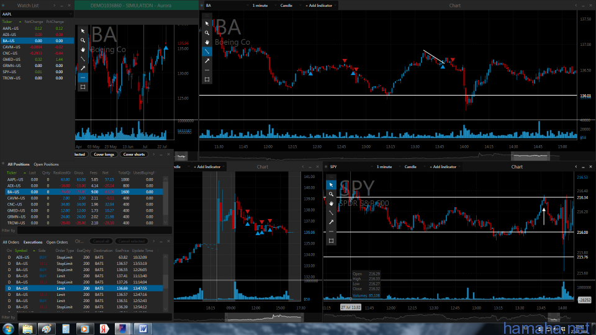Open the 1 minute interval dropdown in BA chart
Screen dimensions: 596x335
click(x=263, y=6)
